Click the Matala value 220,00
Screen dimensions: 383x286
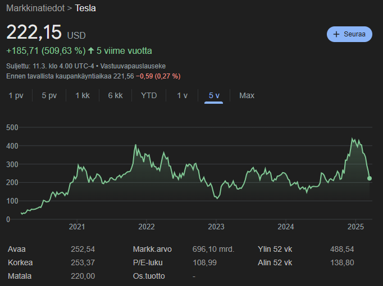coord(83,276)
